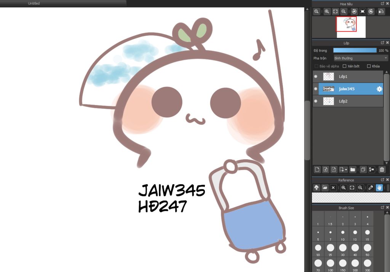Open jaiw345 layer settings gear
The image size is (390, 272).
pyautogui.click(x=379, y=89)
